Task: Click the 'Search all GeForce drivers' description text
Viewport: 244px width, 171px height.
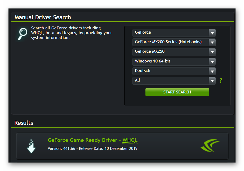Action: [x=72, y=33]
